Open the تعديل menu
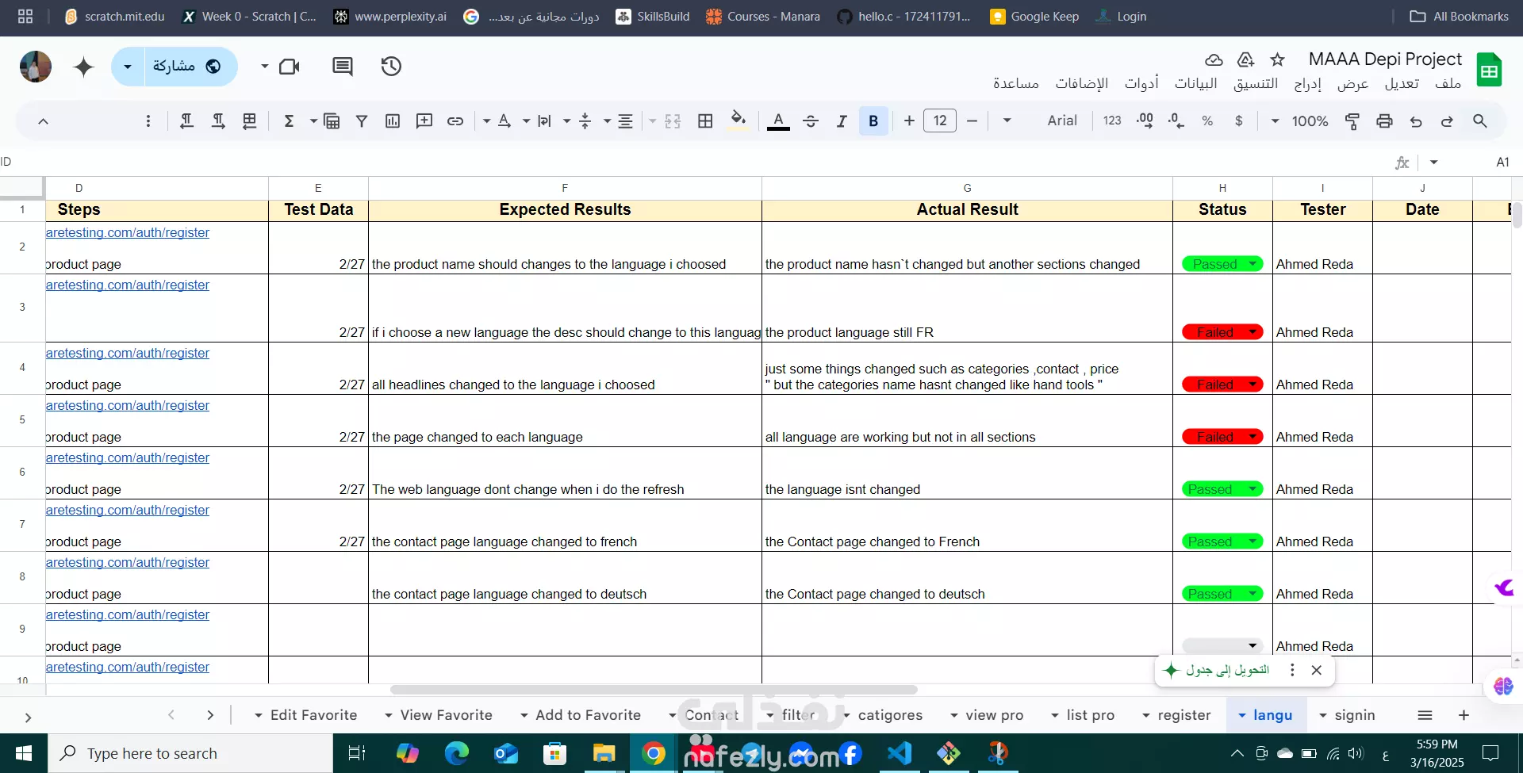The image size is (1523, 773). [1402, 83]
